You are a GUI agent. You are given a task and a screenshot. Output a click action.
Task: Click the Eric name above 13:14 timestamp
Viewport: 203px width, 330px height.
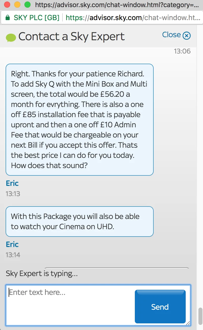12,244
